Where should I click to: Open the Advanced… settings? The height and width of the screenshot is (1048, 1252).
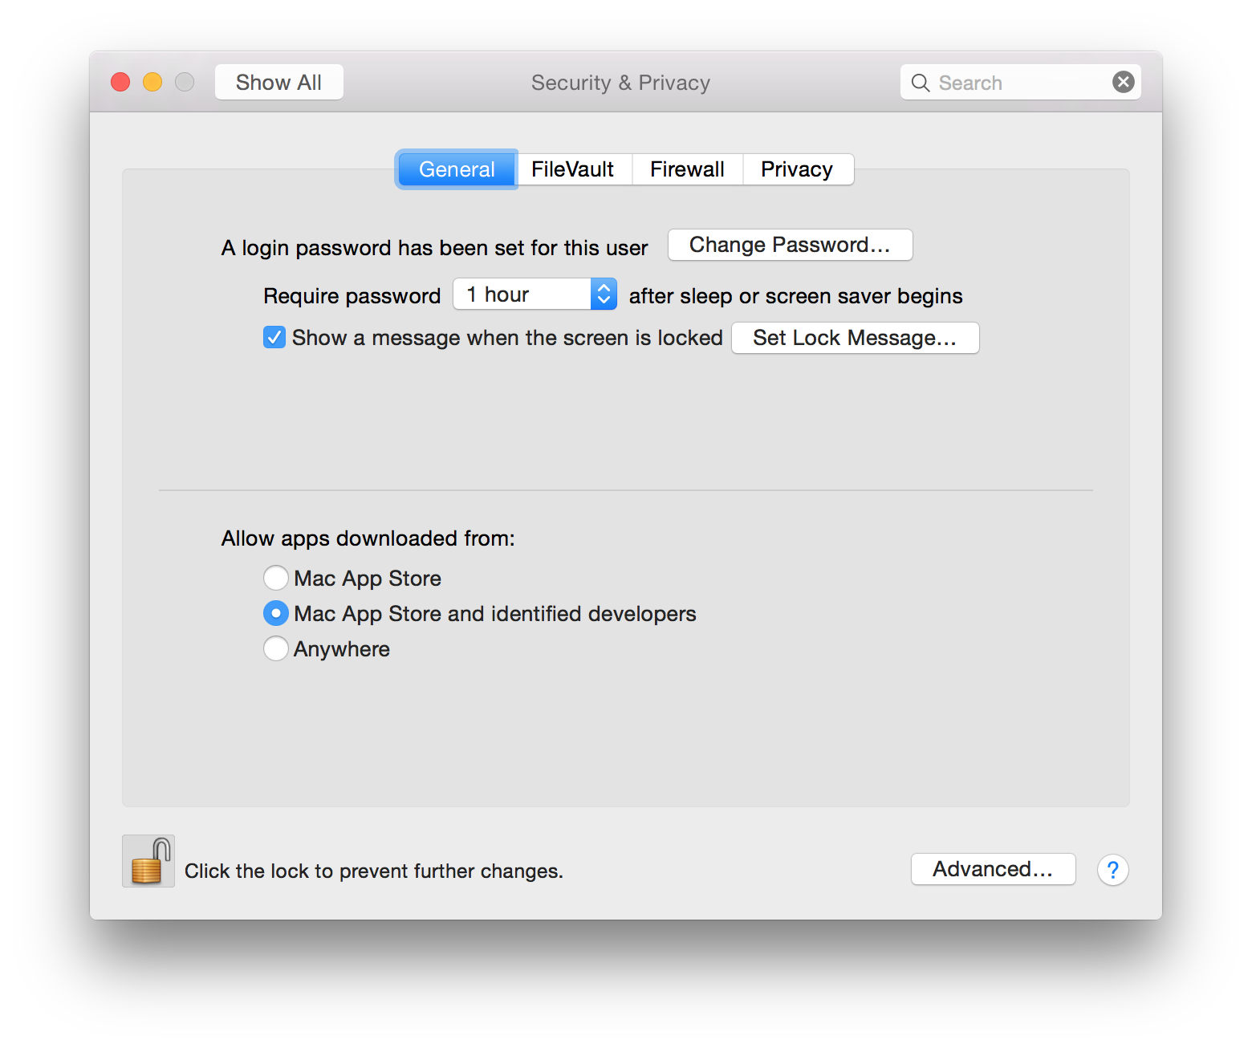click(994, 869)
